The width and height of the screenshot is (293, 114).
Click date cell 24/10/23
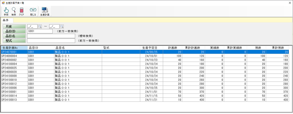(151, 60)
